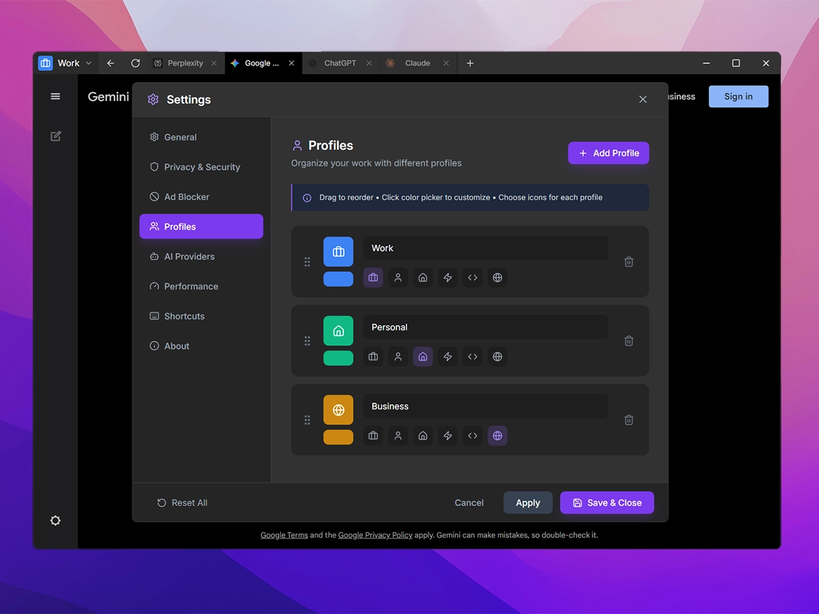Viewport: 819px width, 614px height.
Task: Click the Personal profile name field
Action: 485,327
